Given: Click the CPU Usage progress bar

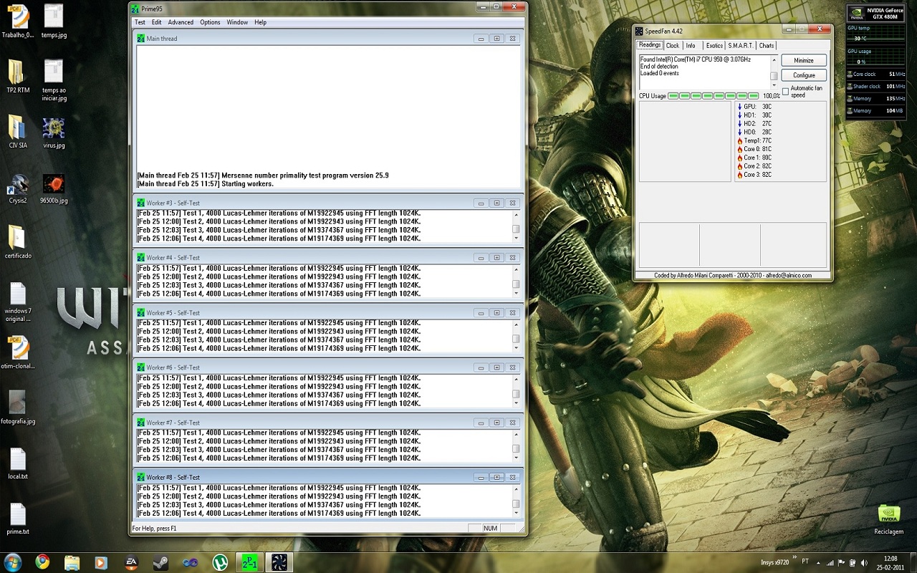Looking at the screenshot, I should coord(714,95).
